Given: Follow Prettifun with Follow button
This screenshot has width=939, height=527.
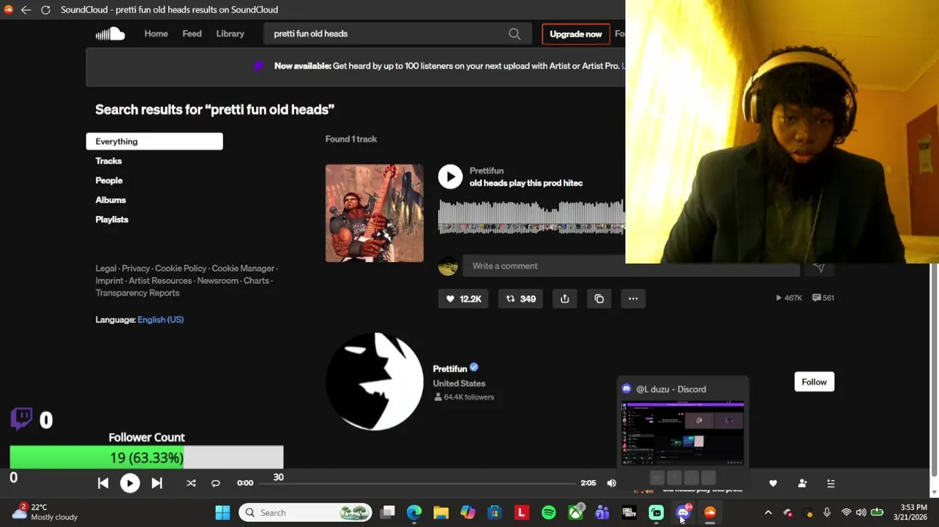Looking at the screenshot, I should [814, 382].
